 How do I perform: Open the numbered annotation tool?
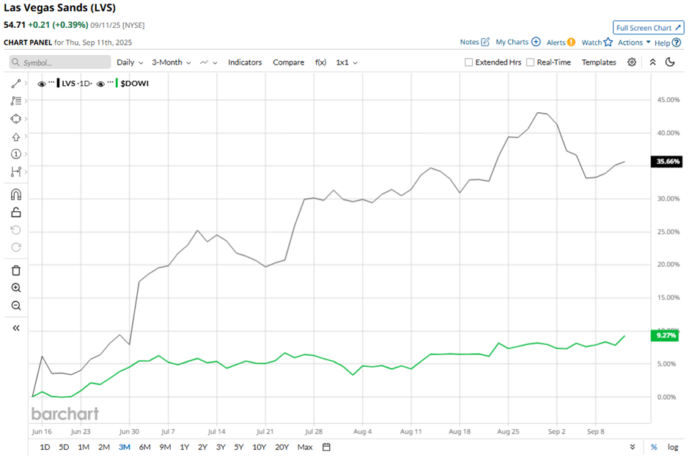16,154
